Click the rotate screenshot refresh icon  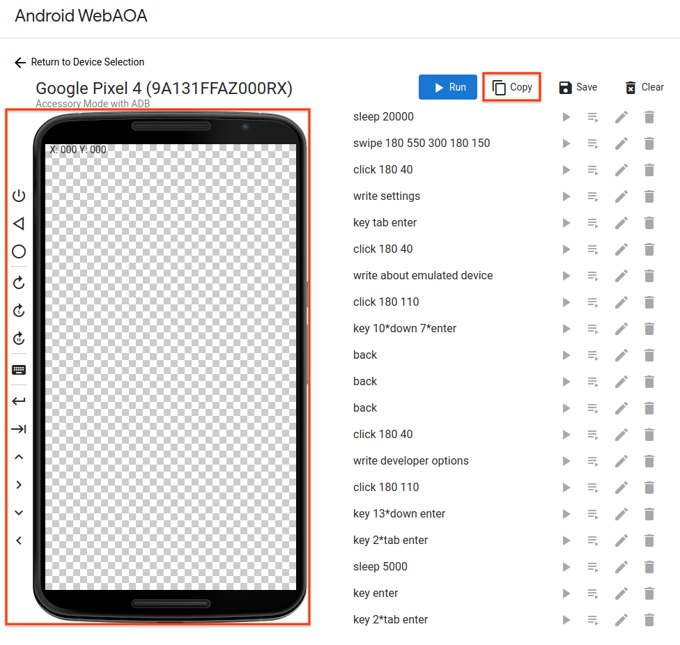pyautogui.click(x=18, y=282)
